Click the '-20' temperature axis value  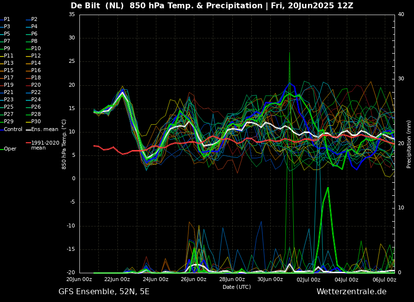point(71,273)
